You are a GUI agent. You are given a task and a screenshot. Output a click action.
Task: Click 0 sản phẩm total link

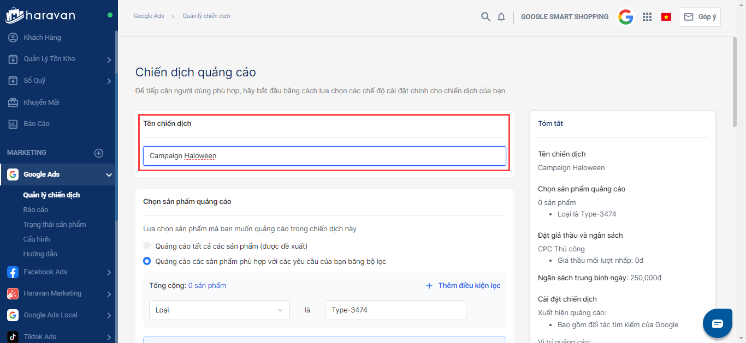[x=207, y=285]
